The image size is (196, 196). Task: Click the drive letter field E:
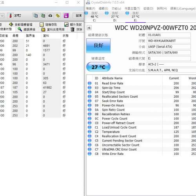169,58
